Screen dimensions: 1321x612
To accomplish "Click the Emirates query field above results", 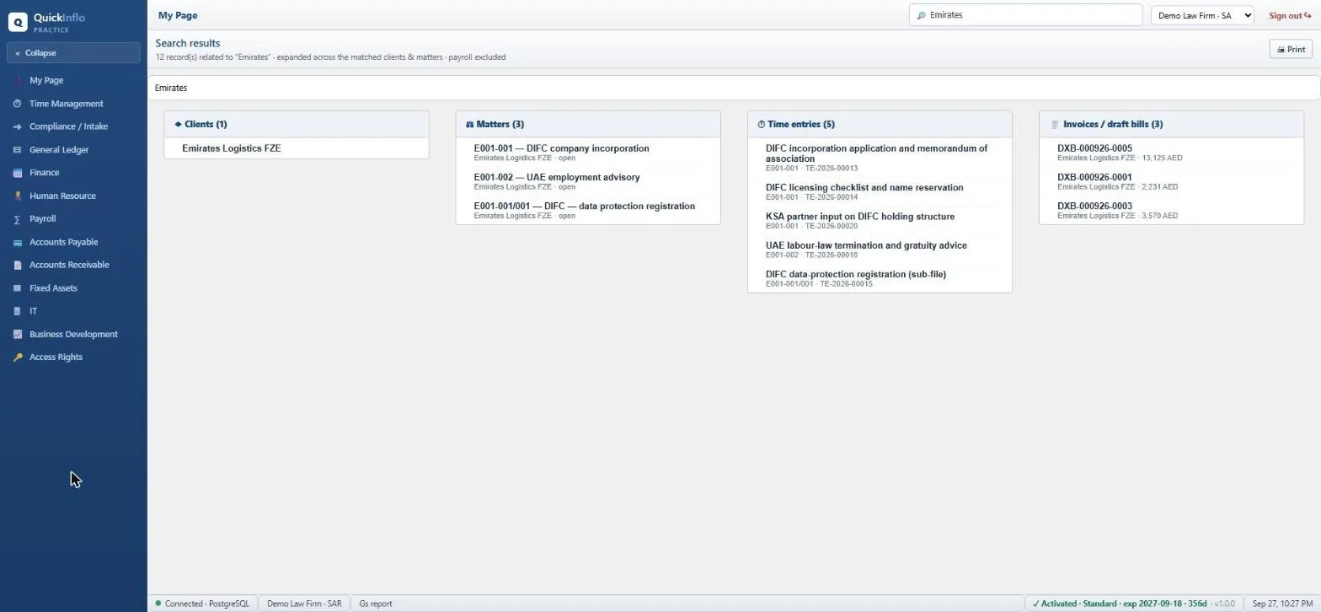I will point(734,88).
